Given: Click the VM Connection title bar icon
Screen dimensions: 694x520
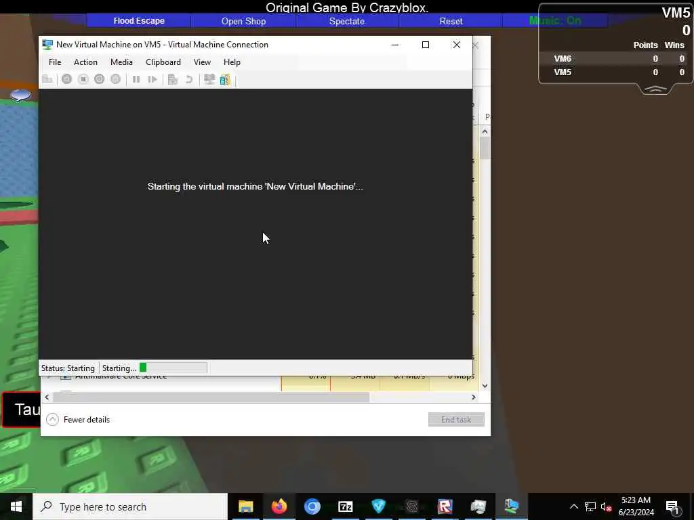Looking at the screenshot, I should pyautogui.click(x=47, y=45).
